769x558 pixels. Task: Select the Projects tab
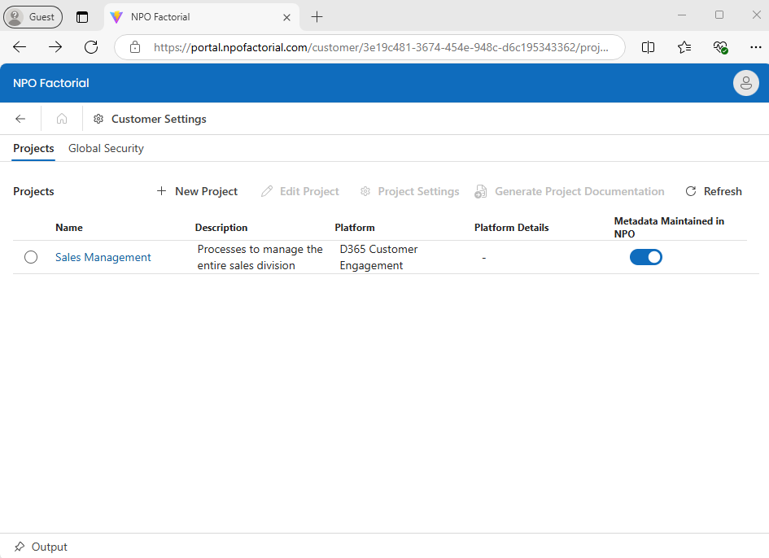[x=33, y=148]
